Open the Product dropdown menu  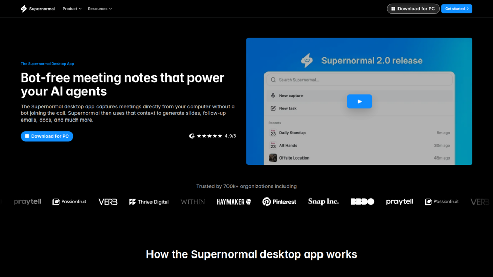pyautogui.click(x=72, y=9)
